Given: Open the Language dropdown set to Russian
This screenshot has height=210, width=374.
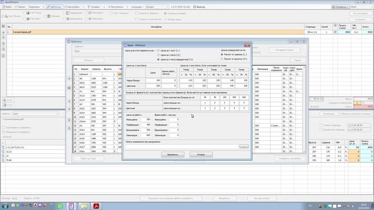Looking at the screenshot, I should tap(157, 7).
